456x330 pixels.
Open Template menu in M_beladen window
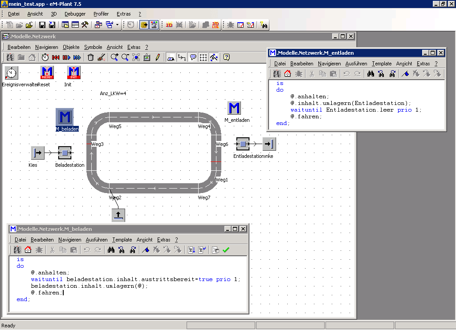click(122, 240)
